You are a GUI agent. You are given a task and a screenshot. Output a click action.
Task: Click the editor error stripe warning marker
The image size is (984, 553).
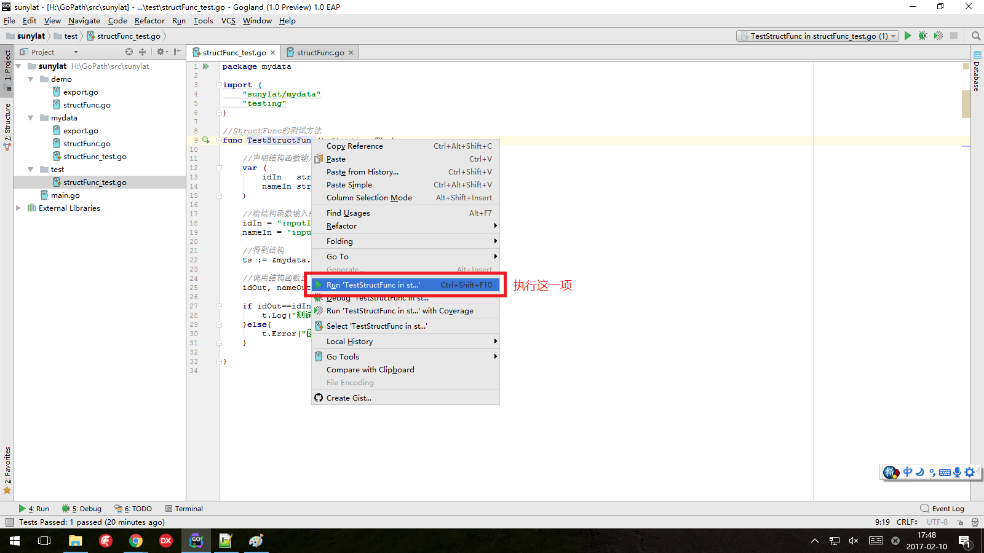[x=966, y=66]
